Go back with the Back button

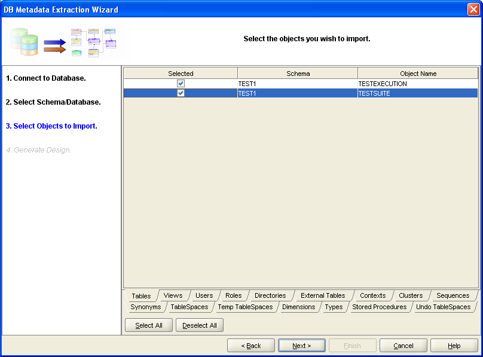coord(251,346)
